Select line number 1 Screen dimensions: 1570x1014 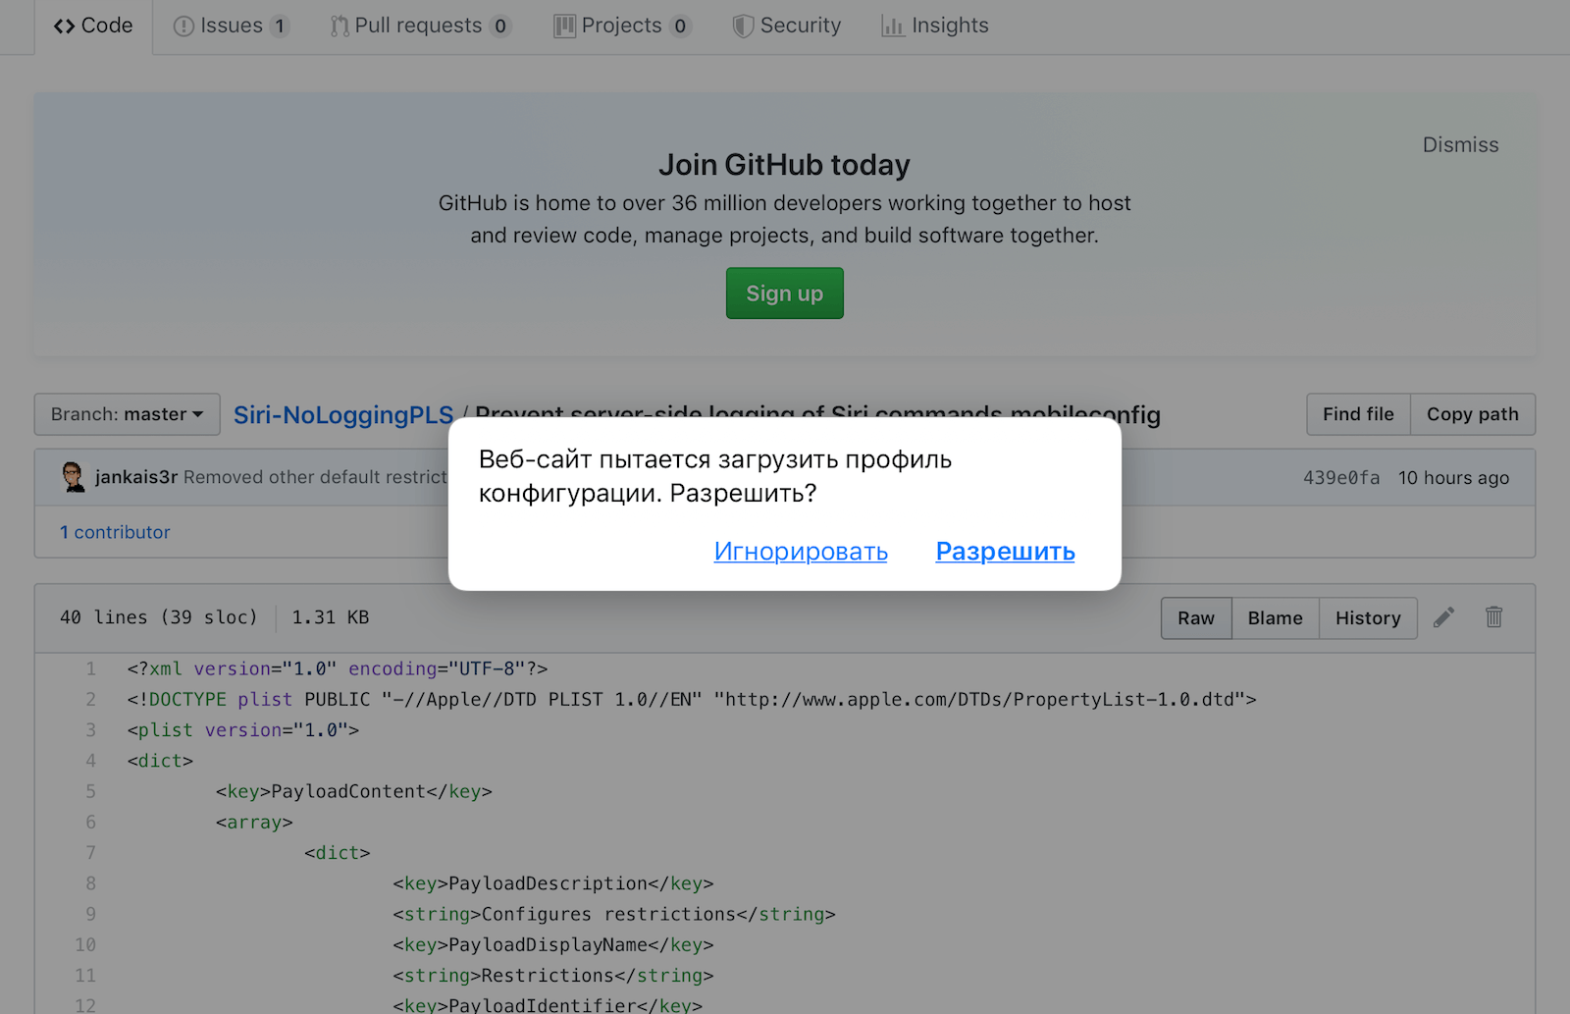[x=90, y=668]
